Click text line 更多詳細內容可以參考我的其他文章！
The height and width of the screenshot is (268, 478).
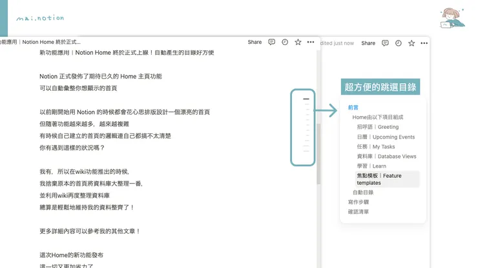pos(90,231)
